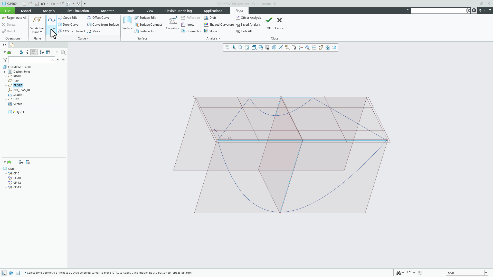Click Saved Analysis button

(x=248, y=25)
